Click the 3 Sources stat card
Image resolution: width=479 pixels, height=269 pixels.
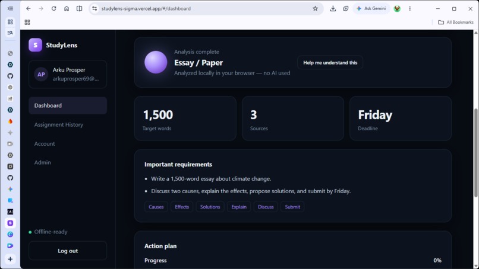(x=292, y=119)
